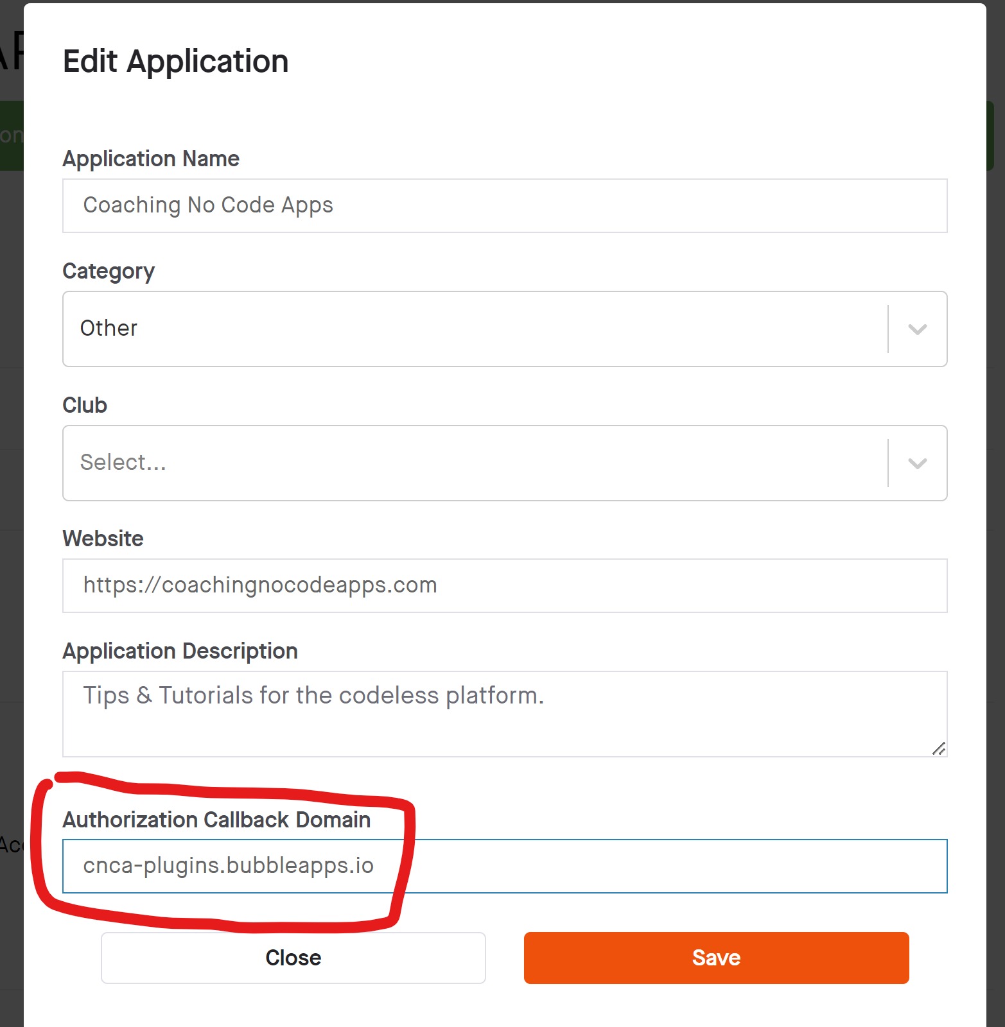Viewport: 1005px width, 1027px height.
Task: Focus the Authorization Callback Domain input
Action: pos(505,866)
